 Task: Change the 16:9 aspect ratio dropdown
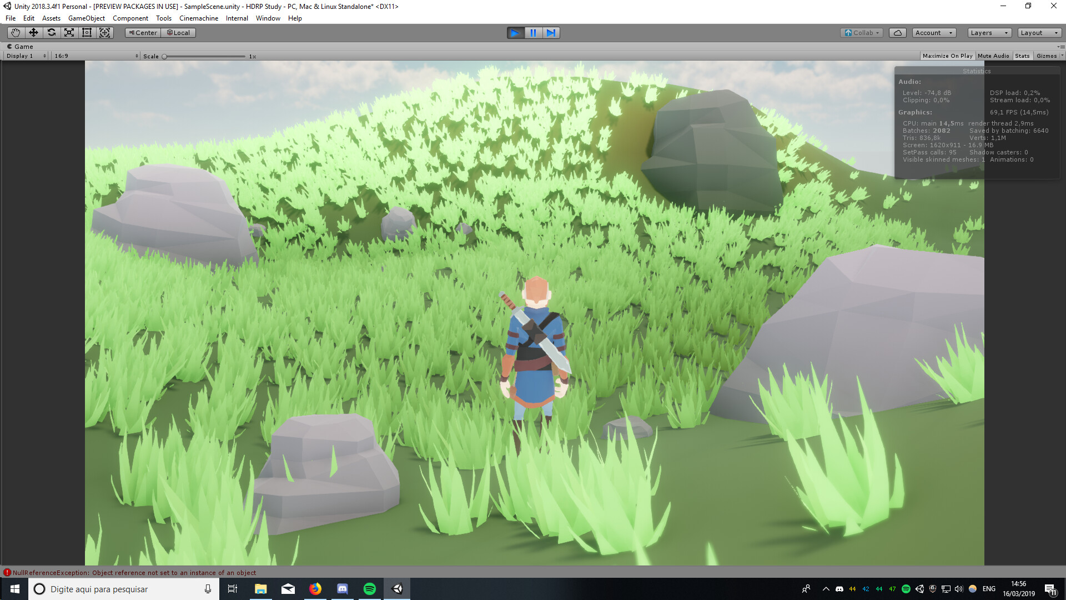(x=94, y=56)
